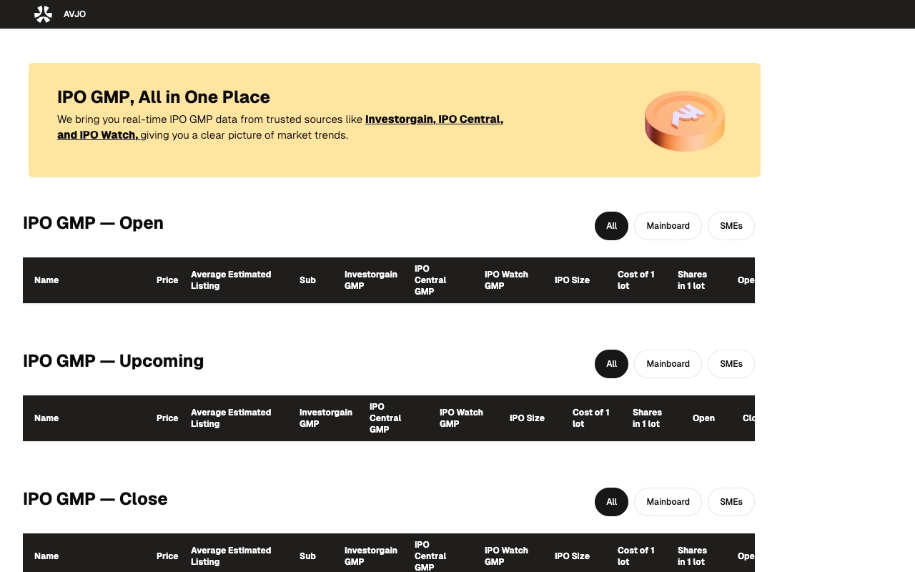Follow the 'and IPO Watch' link

click(98, 134)
